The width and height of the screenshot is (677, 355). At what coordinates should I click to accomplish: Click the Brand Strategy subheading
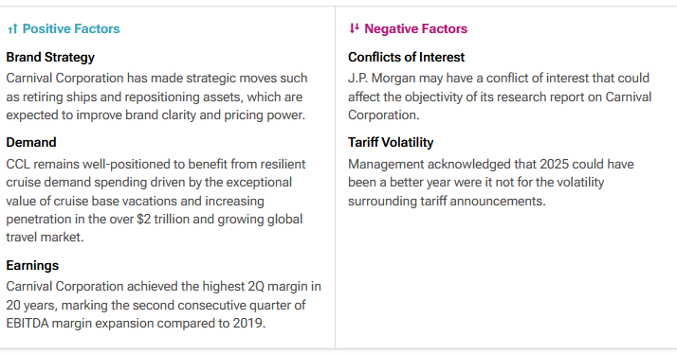pos(50,58)
